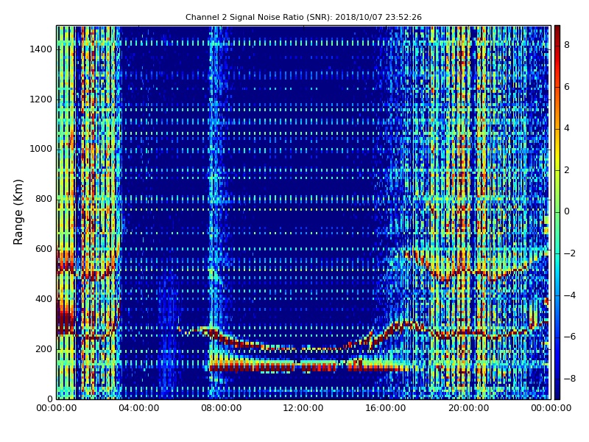Click the 400 range tick label

[x=43, y=299]
